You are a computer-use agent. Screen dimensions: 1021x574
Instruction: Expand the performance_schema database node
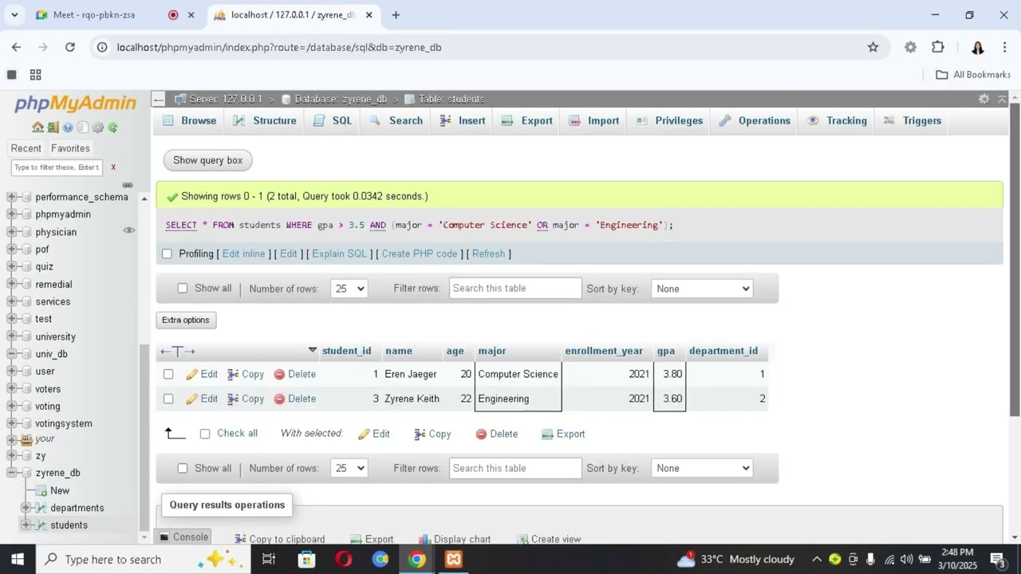pos(12,197)
